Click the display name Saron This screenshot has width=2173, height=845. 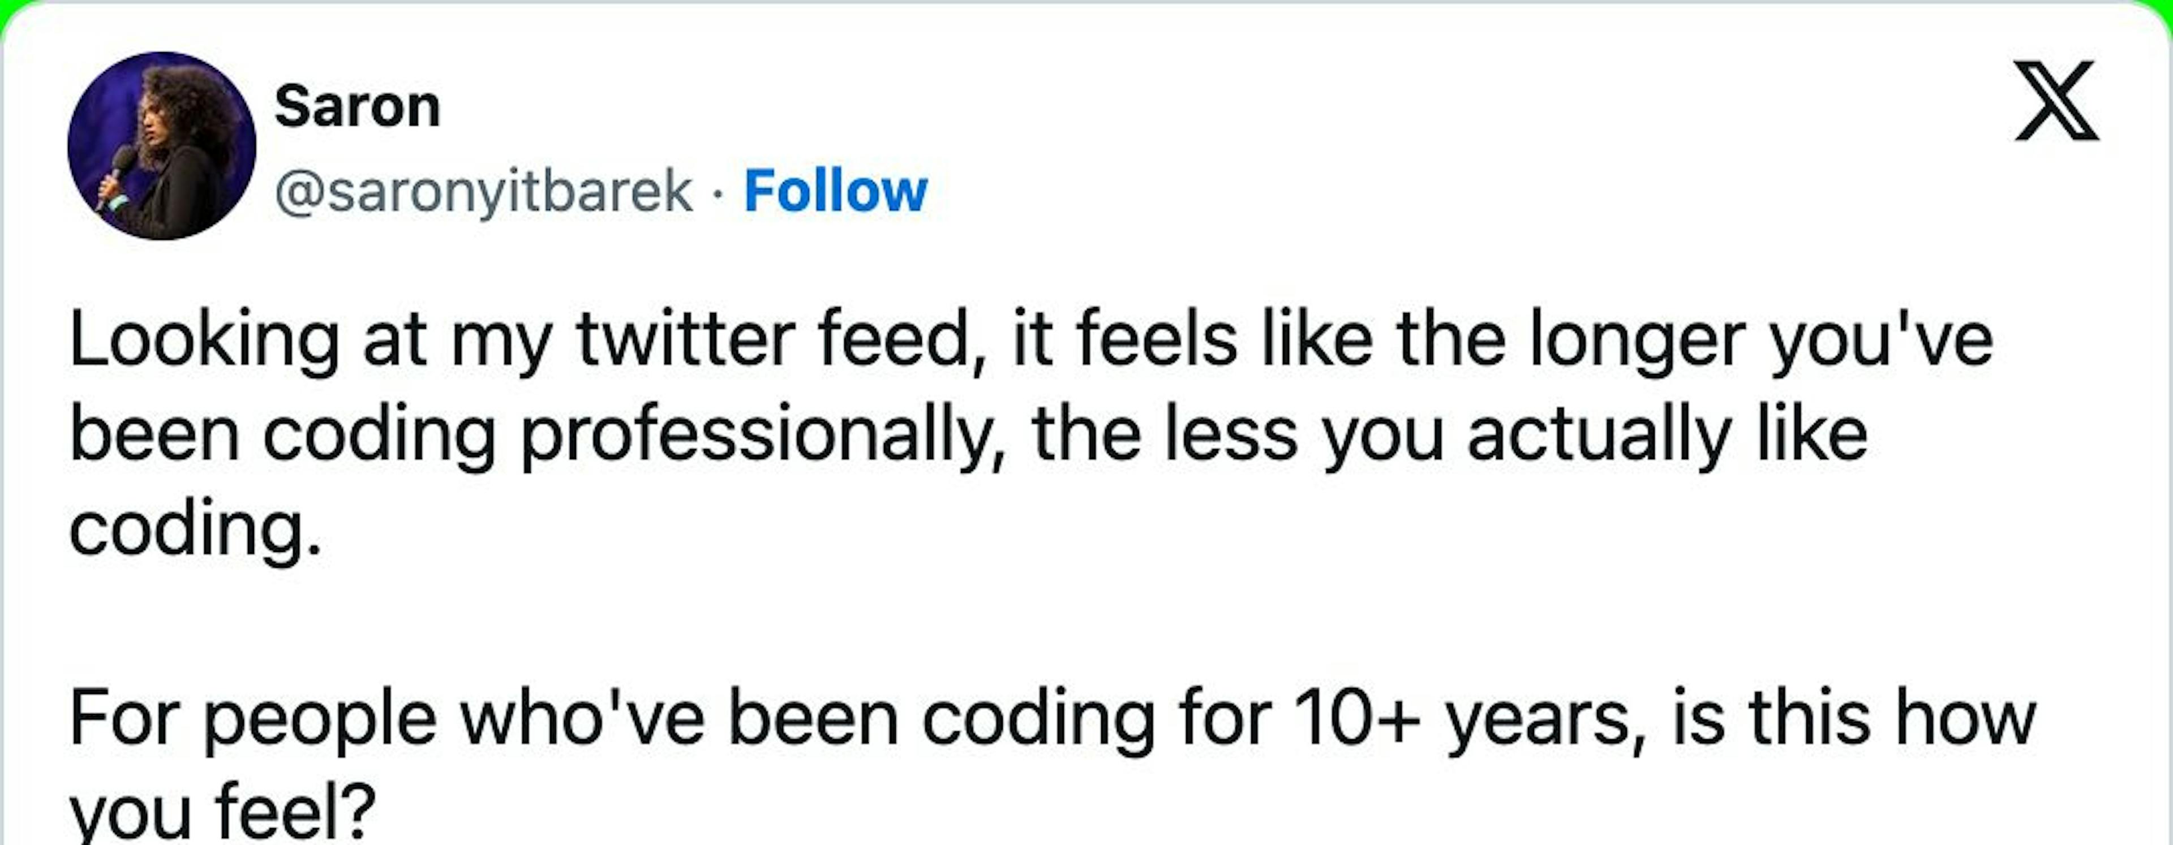pyautogui.click(x=357, y=107)
